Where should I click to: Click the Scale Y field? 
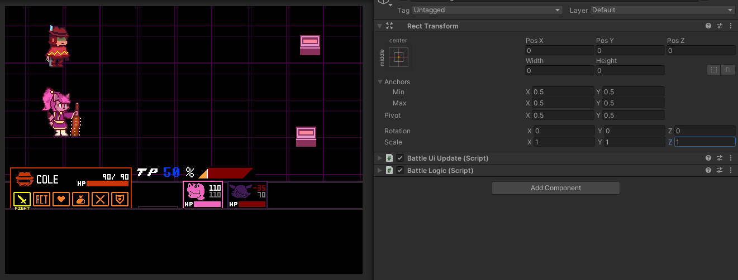point(634,142)
